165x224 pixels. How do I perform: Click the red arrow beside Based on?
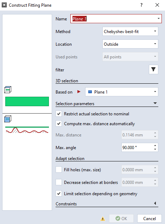79,92
